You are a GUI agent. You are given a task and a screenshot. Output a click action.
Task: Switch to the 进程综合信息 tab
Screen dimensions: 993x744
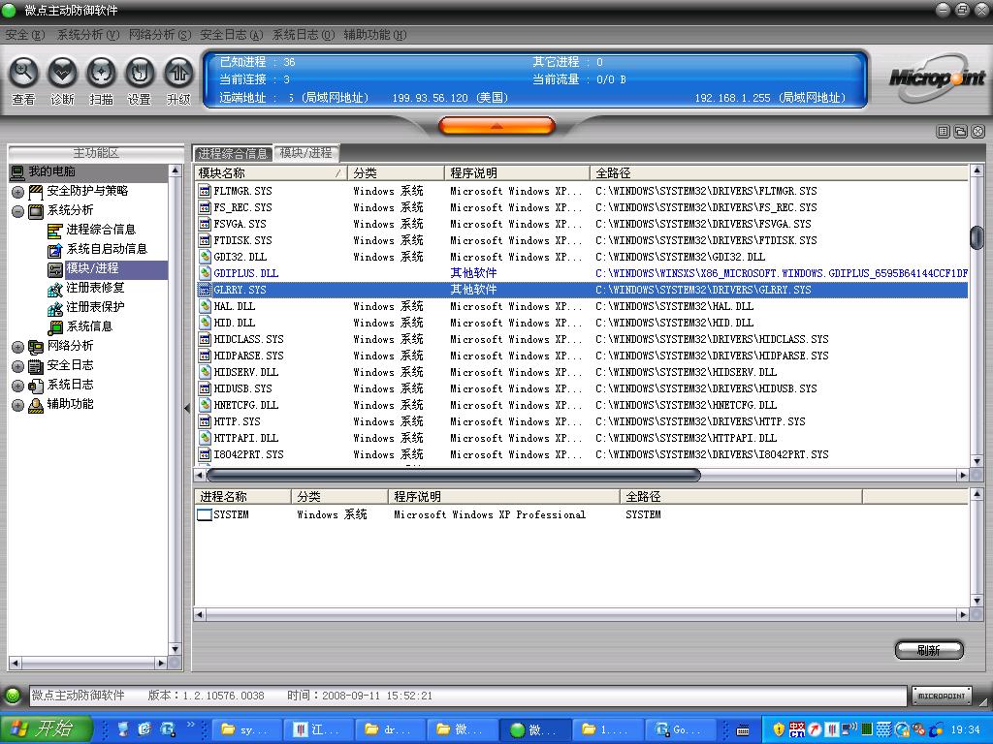pyautogui.click(x=233, y=153)
